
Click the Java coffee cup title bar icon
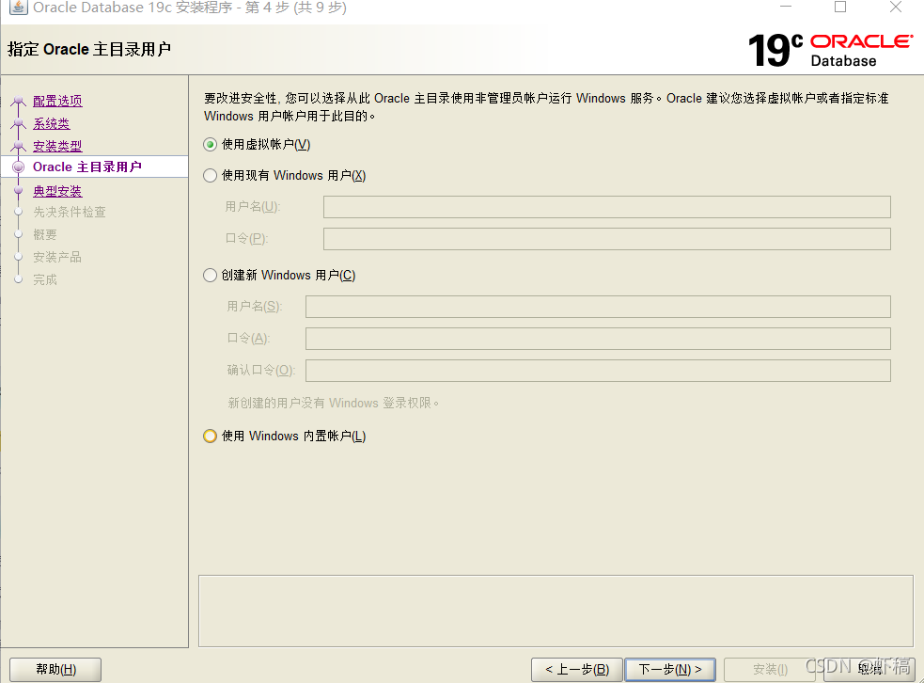point(20,8)
